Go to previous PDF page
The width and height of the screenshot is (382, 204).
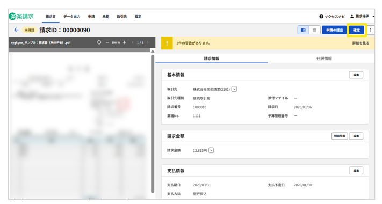point(133,42)
